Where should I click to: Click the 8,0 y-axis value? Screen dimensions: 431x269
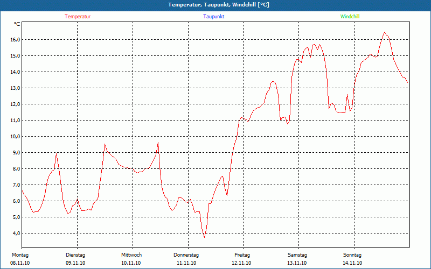[x=16, y=169]
